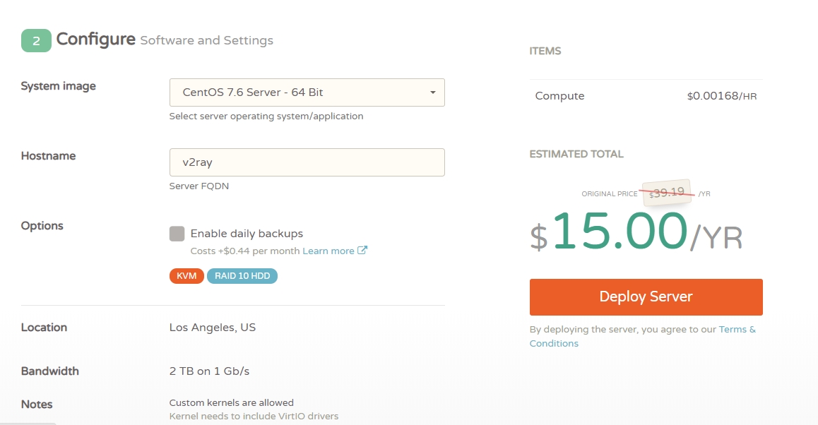Click the Configure section heading
This screenshot has width=818, height=425.
96,40
